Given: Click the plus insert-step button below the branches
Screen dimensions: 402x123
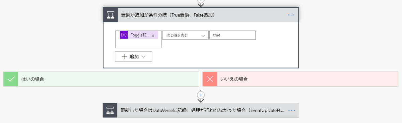Looking at the screenshot, I should [x=201, y=95].
